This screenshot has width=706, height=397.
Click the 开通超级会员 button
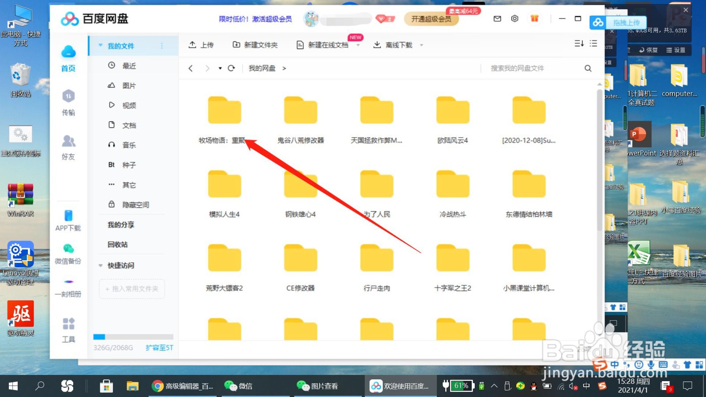pos(431,19)
